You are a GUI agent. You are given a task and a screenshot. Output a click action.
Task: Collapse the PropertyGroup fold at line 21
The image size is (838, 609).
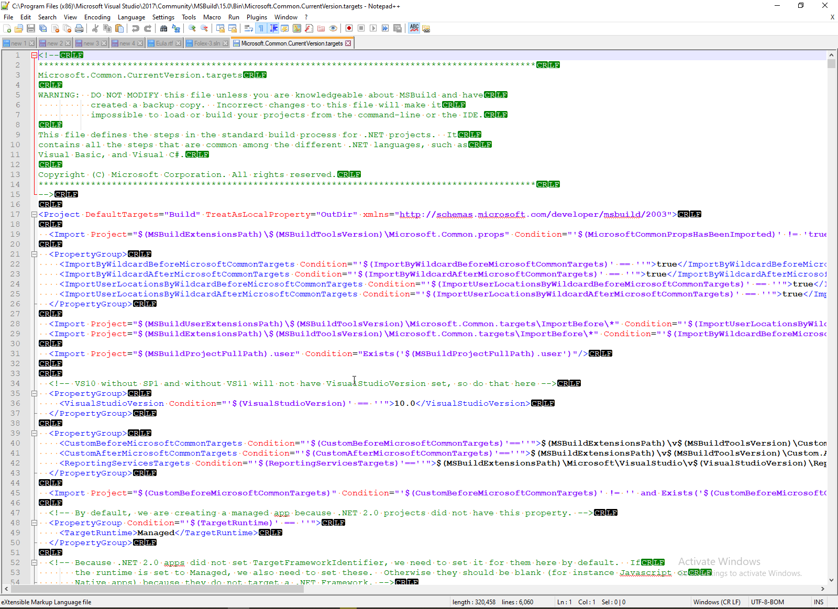click(34, 254)
